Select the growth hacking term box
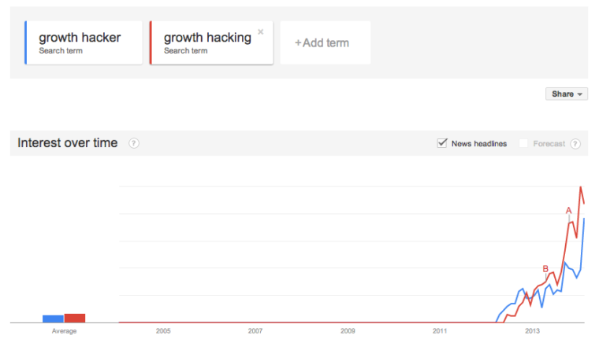Screen dimensions: 599x339 pyautogui.click(x=208, y=42)
